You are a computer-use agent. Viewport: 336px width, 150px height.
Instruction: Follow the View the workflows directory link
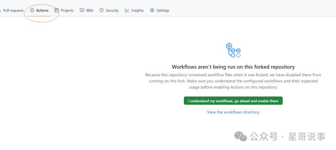pyautogui.click(x=233, y=112)
